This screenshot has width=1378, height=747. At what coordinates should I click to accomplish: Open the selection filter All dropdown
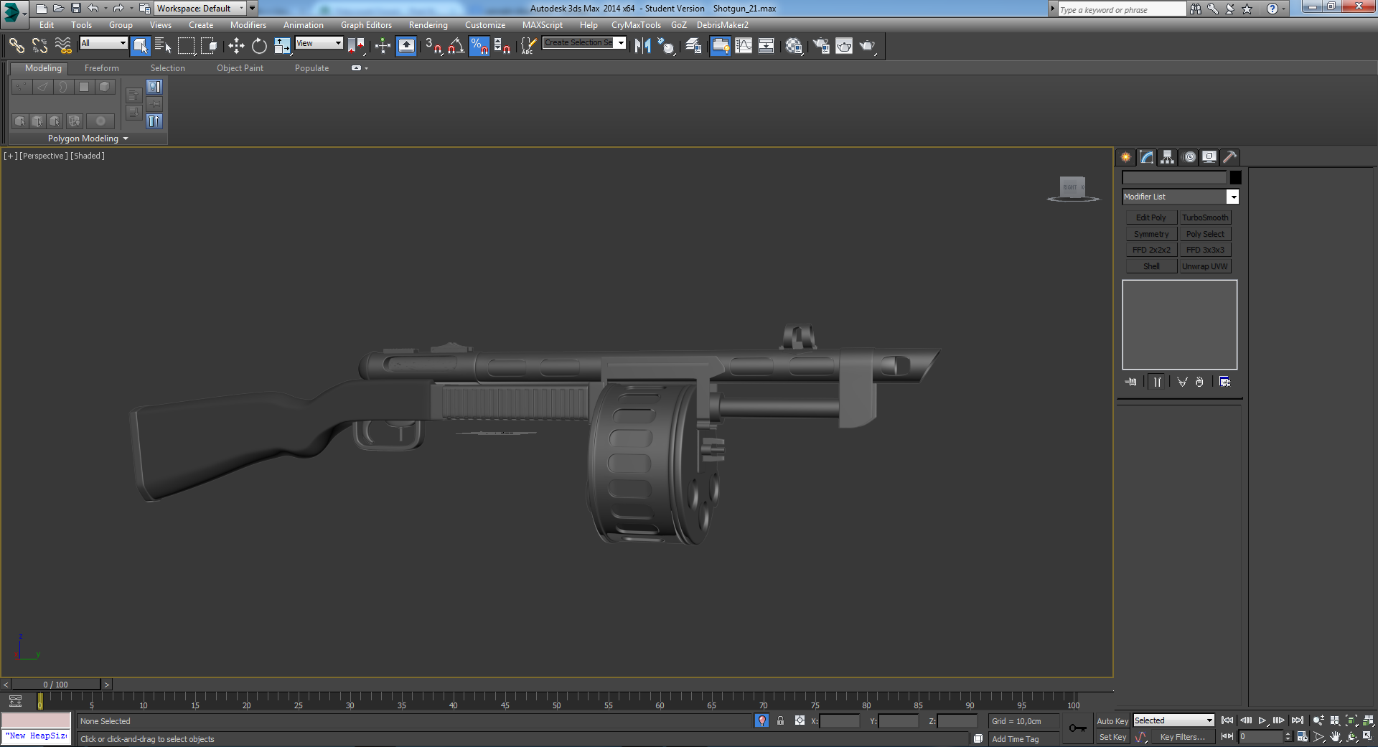tap(103, 43)
